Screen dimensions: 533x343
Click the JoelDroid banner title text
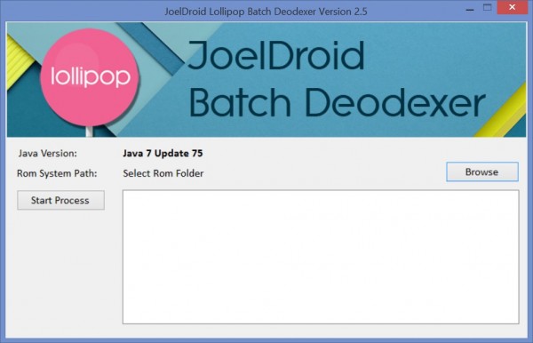[275, 55]
